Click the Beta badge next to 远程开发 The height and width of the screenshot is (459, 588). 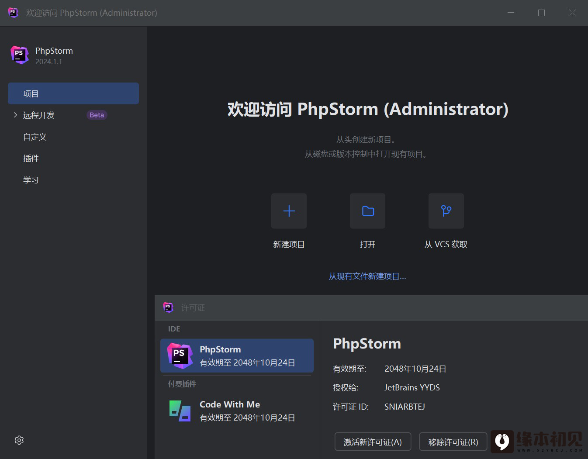click(x=97, y=115)
